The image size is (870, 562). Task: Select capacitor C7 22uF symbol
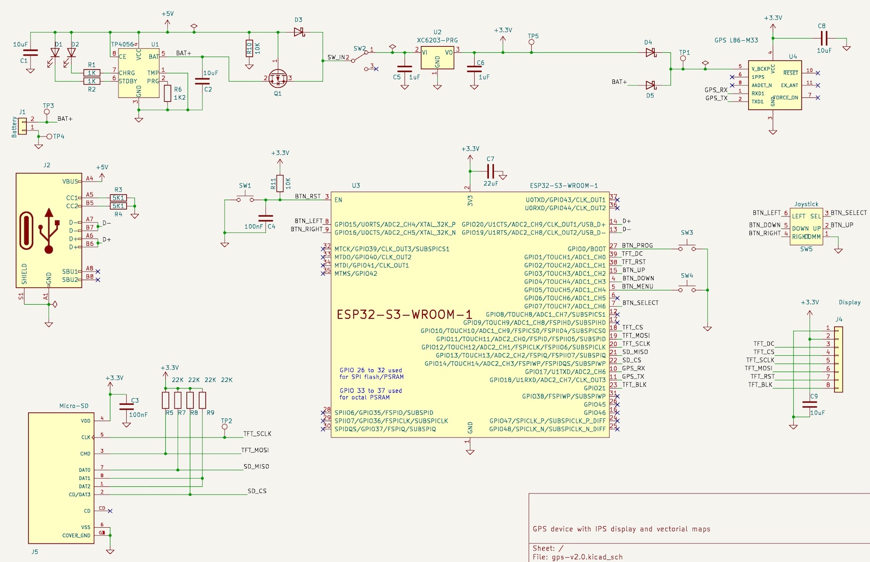490,172
